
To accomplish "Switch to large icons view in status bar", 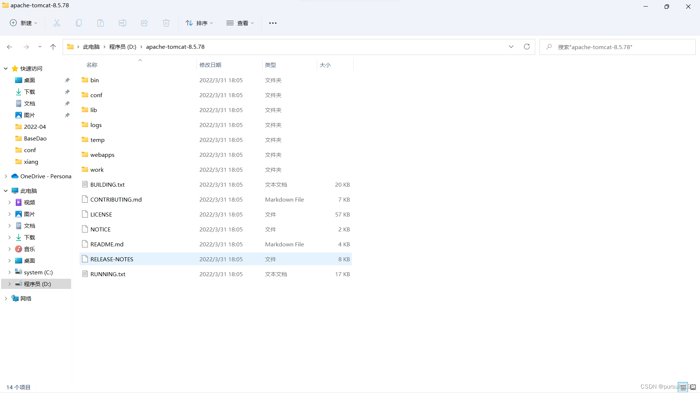I will click(693, 387).
